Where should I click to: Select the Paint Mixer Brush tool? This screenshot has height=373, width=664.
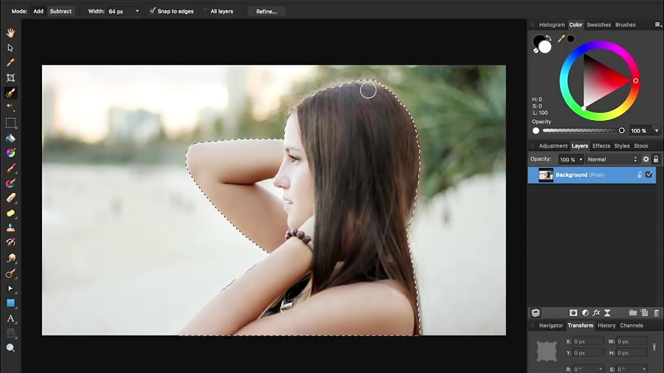(10, 183)
